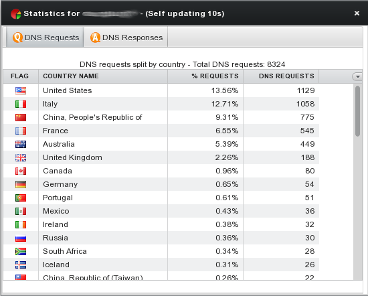Image resolution: width=368 pixels, height=296 pixels.
Task: Sort by the COUNTRY NAME column header
Action: pyautogui.click(x=103, y=76)
